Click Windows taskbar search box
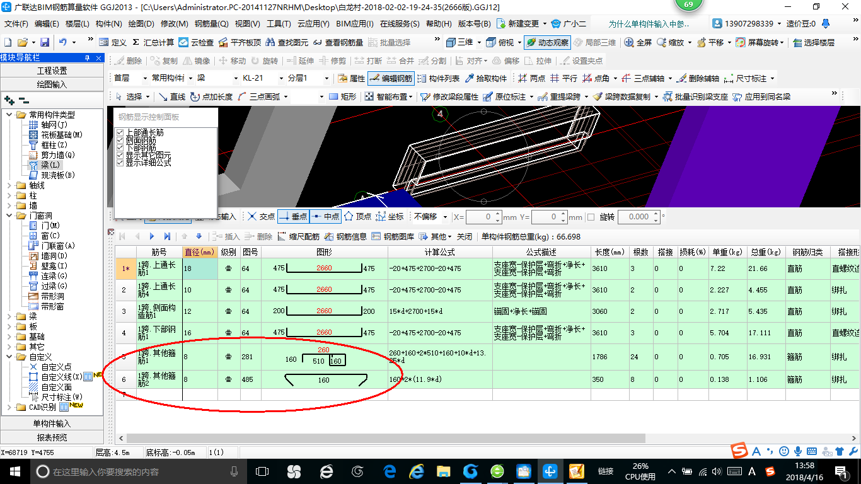 coord(137,471)
